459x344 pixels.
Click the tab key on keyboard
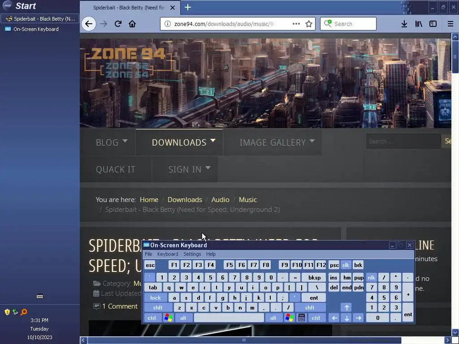153,288
